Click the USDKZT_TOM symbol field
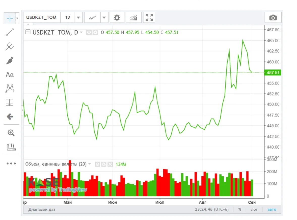 (42, 18)
